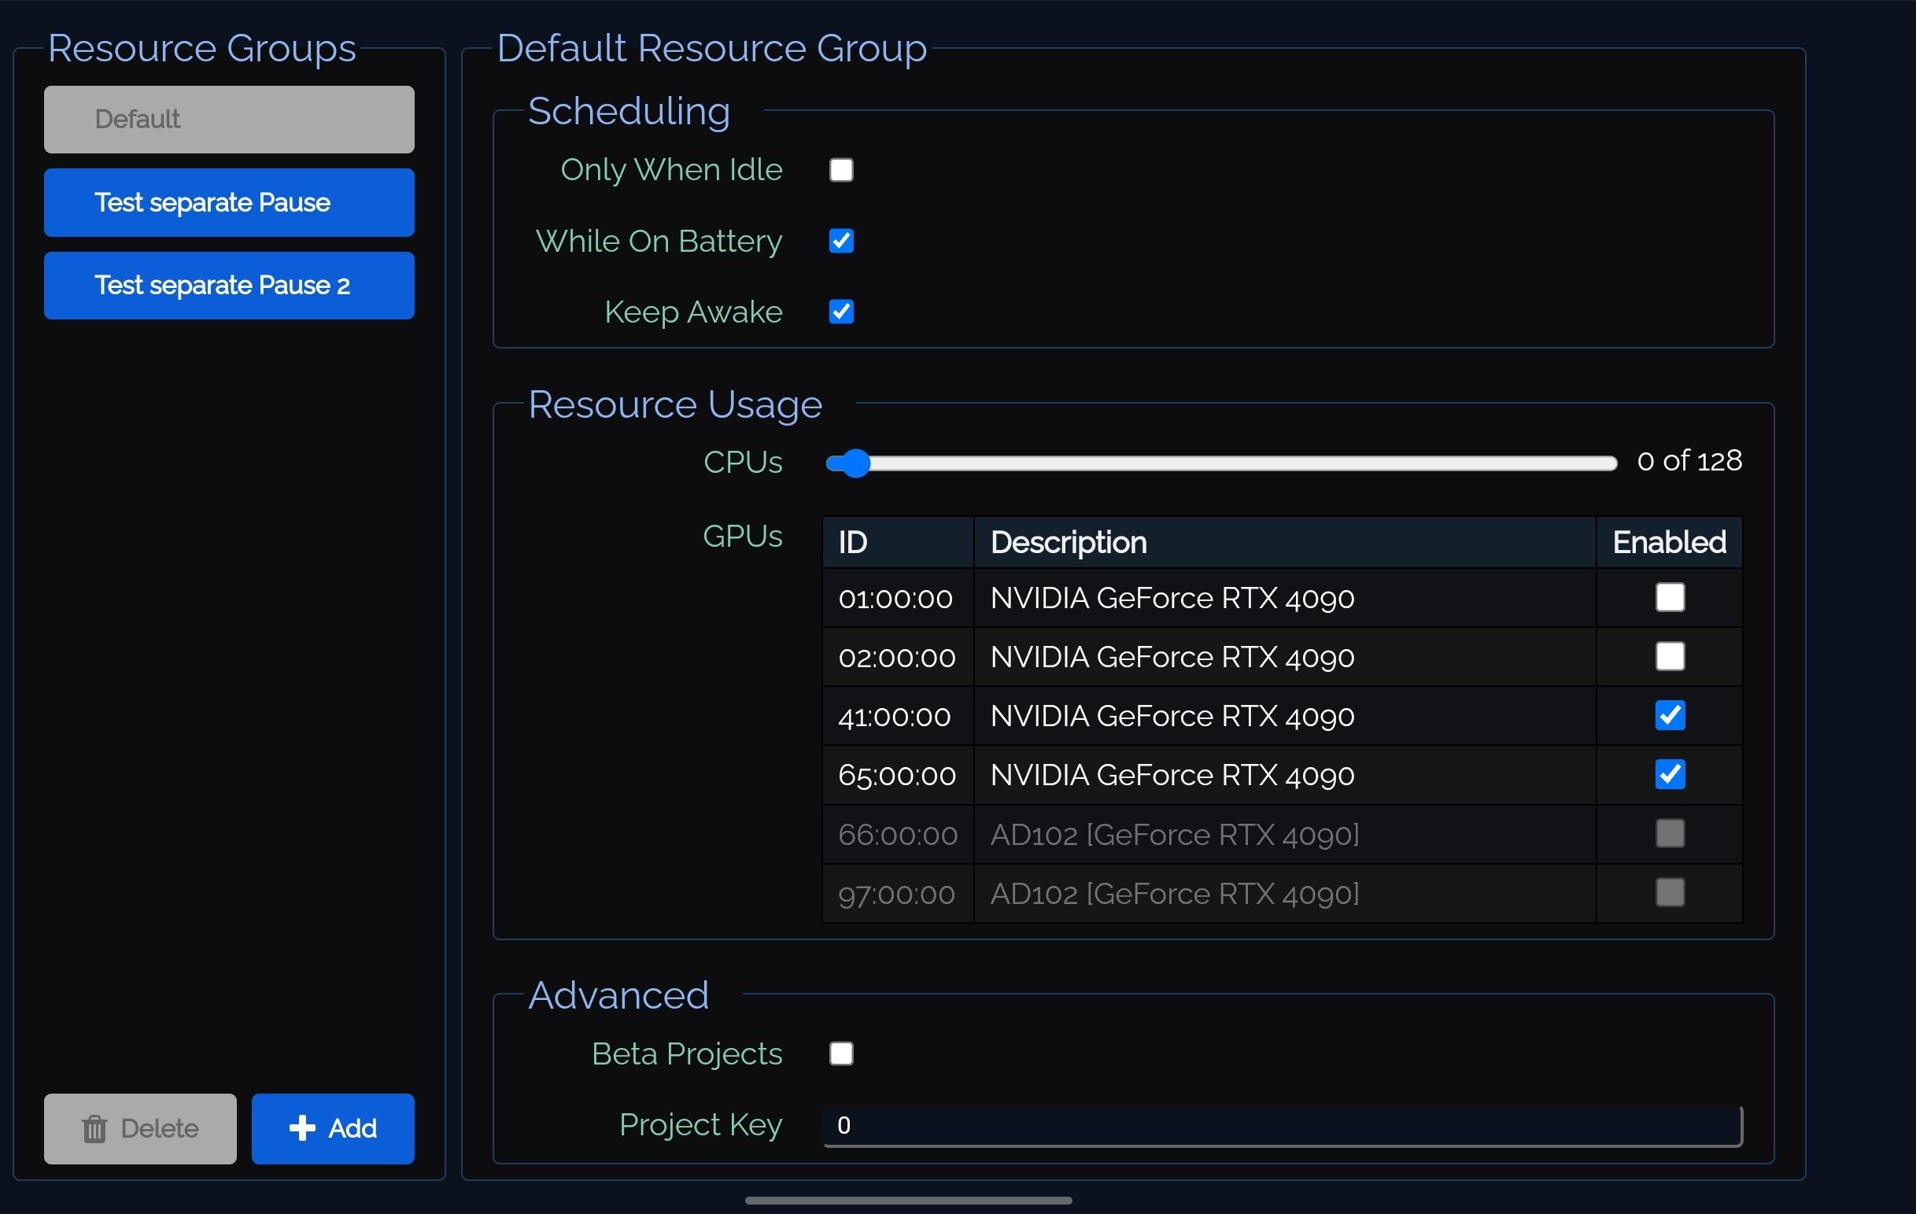This screenshot has height=1214, width=1916.
Task: Disable GPU 41:00:00 checkbox
Action: click(1670, 715)
